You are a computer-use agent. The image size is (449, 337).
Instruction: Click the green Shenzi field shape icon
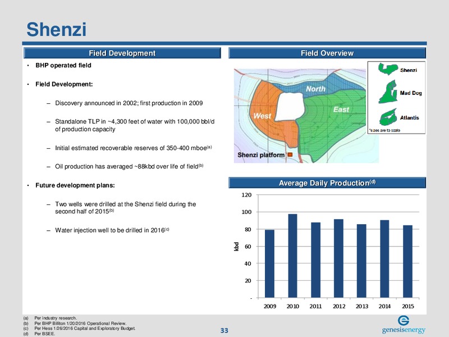(x=387, y=69)
